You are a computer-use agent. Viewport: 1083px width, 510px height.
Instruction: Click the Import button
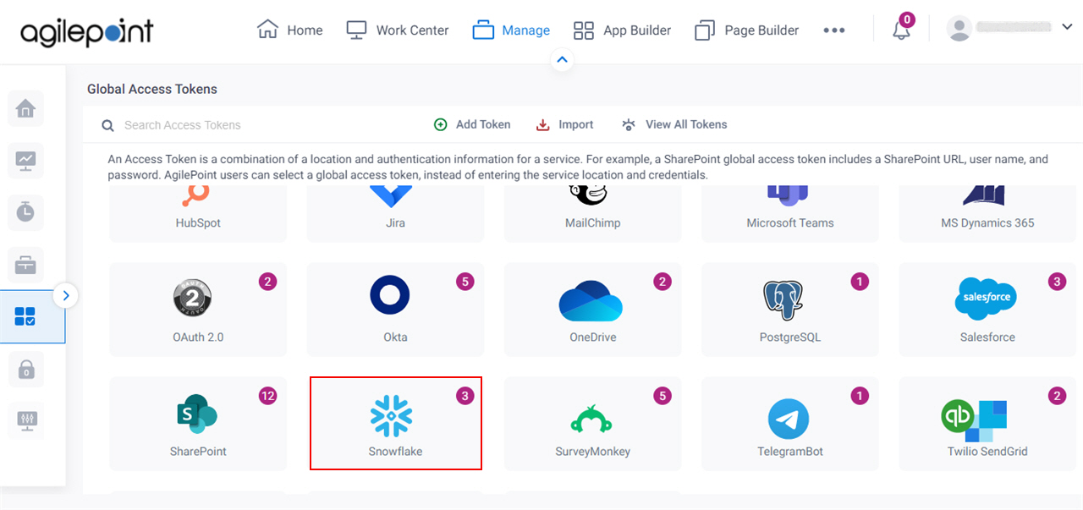click(565, 124)
